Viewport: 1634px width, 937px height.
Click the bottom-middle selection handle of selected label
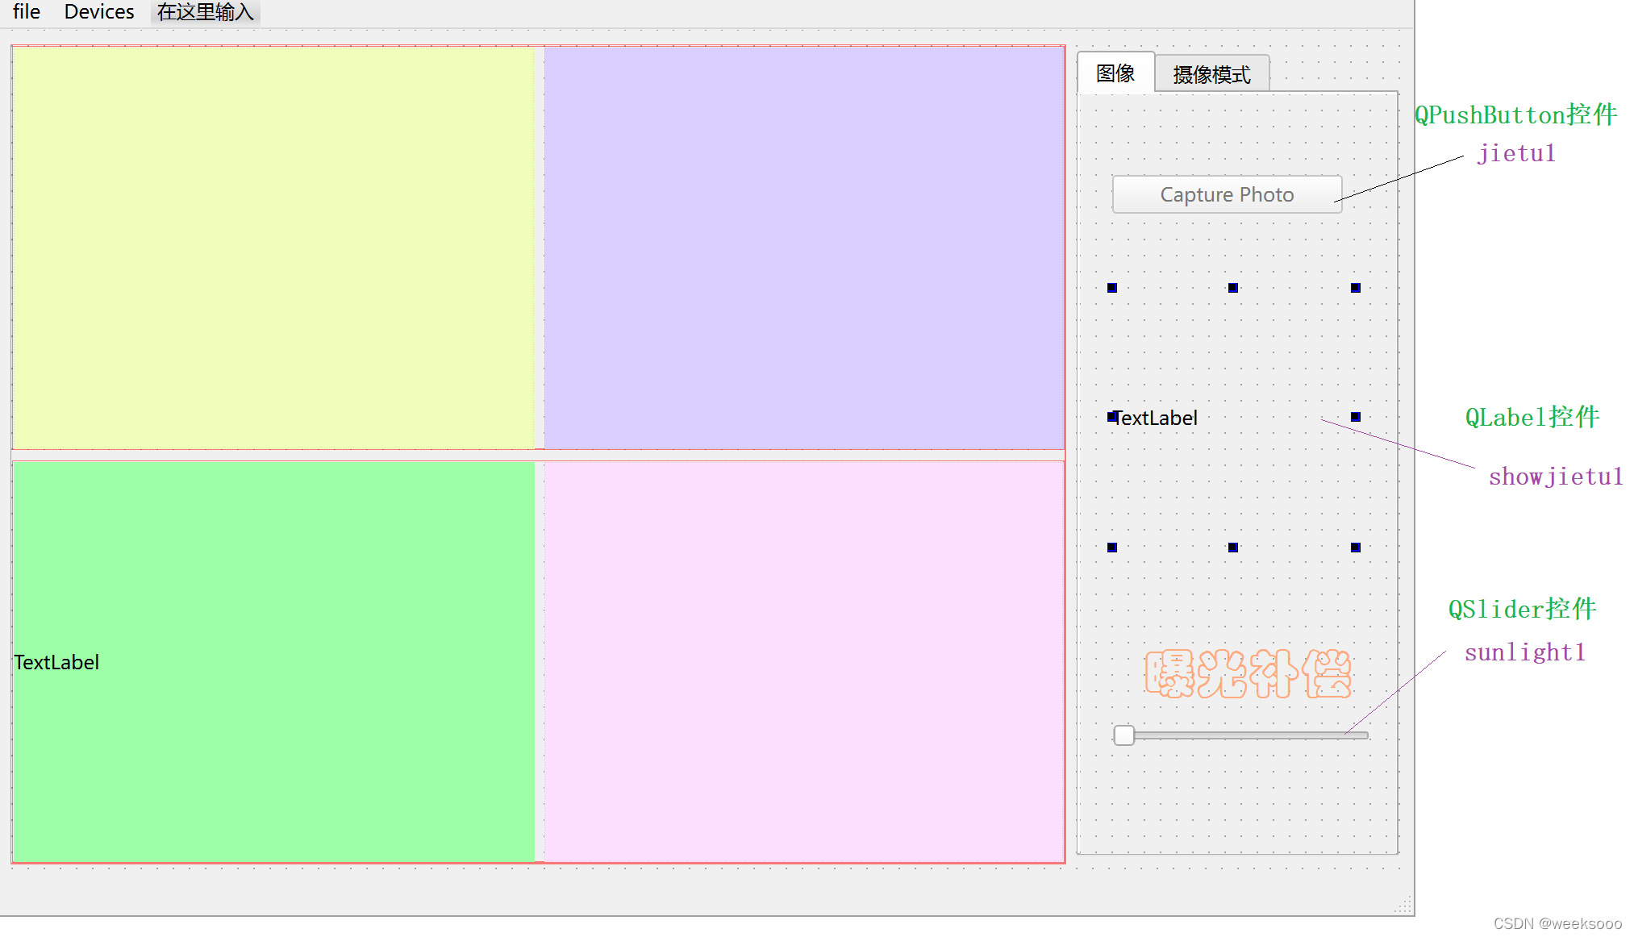(x=1233, y=548)
